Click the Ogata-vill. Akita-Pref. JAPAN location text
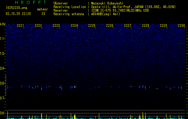Screen dimensions: 188x119 [133, 7]
